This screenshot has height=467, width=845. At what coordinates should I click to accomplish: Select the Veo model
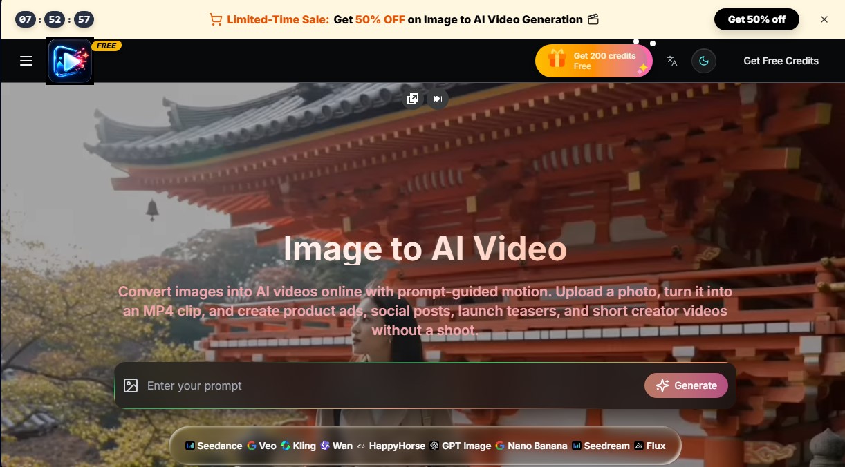[261, 446]
